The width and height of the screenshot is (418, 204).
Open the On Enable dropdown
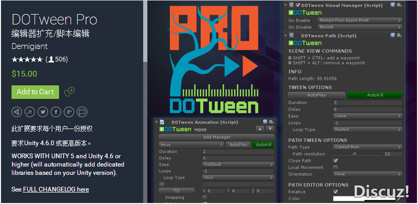coord(360,20)
